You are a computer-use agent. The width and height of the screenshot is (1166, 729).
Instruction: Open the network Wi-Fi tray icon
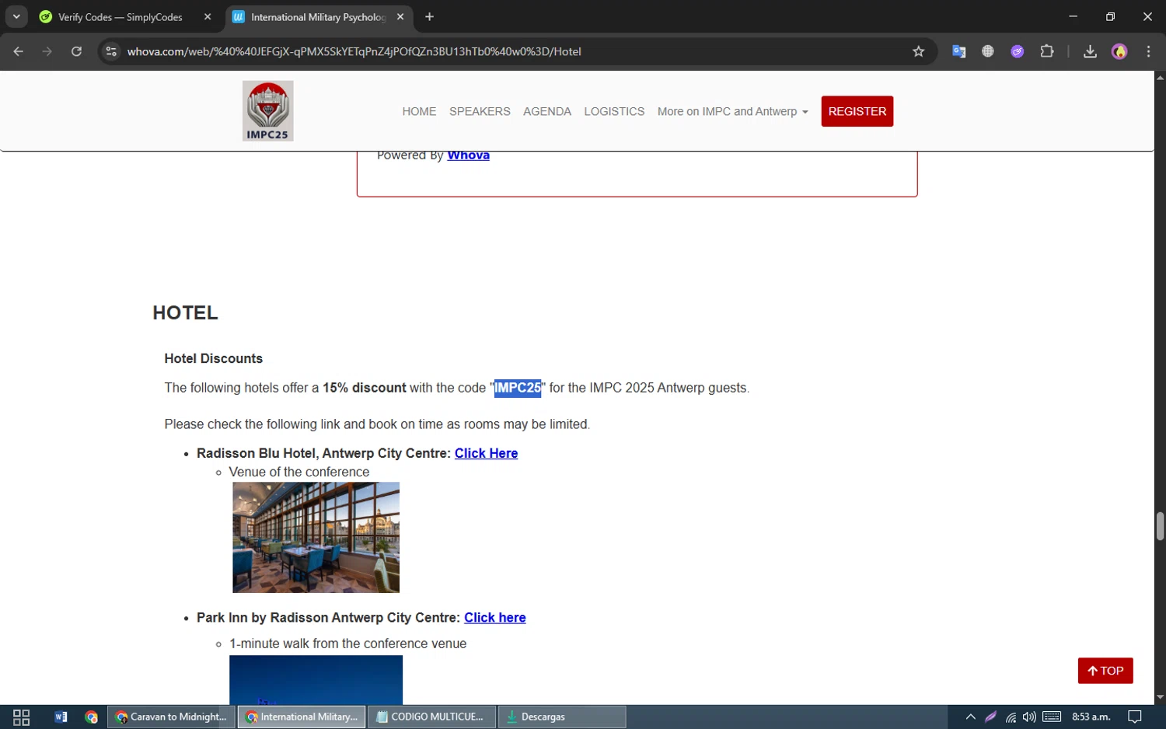pyautogui.click(x=1011, y=717)
